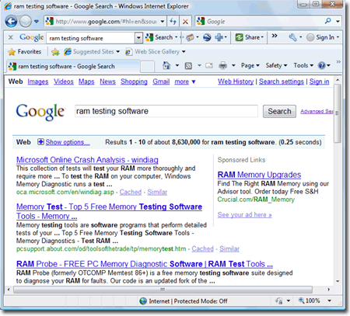Screen dimensions: 350x316
Task: Click the Forward navigation arrow
Action: (x=26, y=21)
